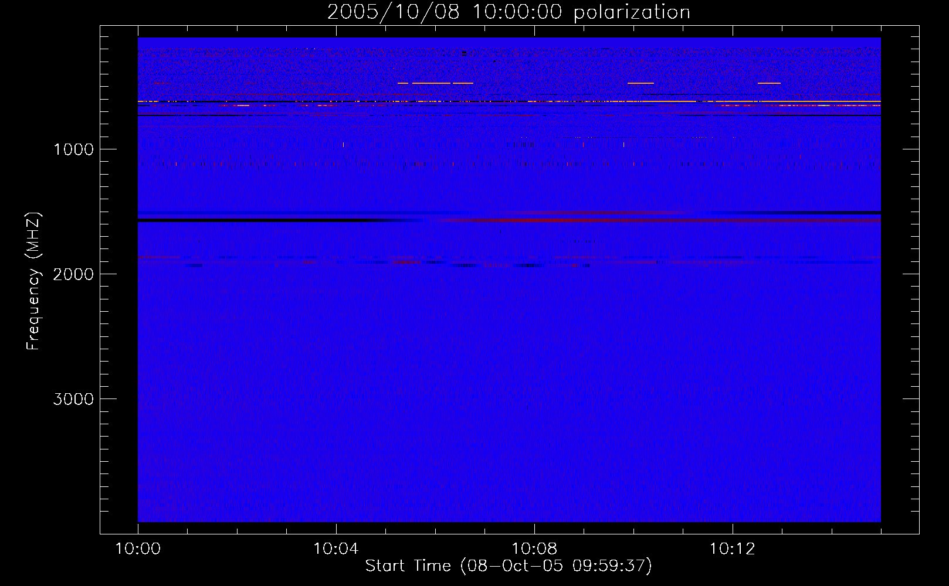
Task: Click the "Start Time (08-Oct-05 09:59:37)" axis label
Action: click(x=509, y=566)
